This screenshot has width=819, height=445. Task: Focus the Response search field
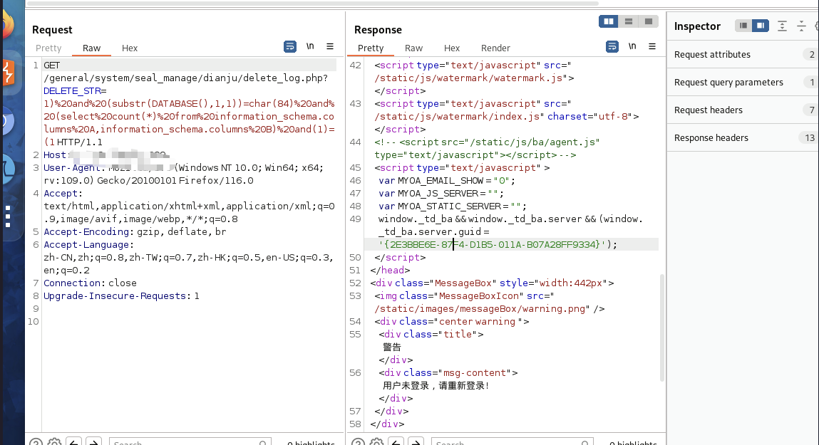click(512, 442)
